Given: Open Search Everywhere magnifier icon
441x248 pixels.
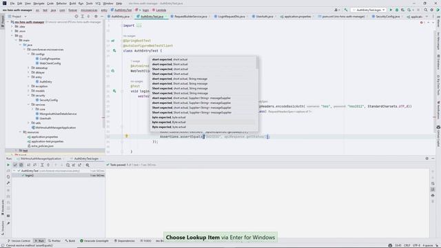Looking at the screenshot, I should (426, 10).
